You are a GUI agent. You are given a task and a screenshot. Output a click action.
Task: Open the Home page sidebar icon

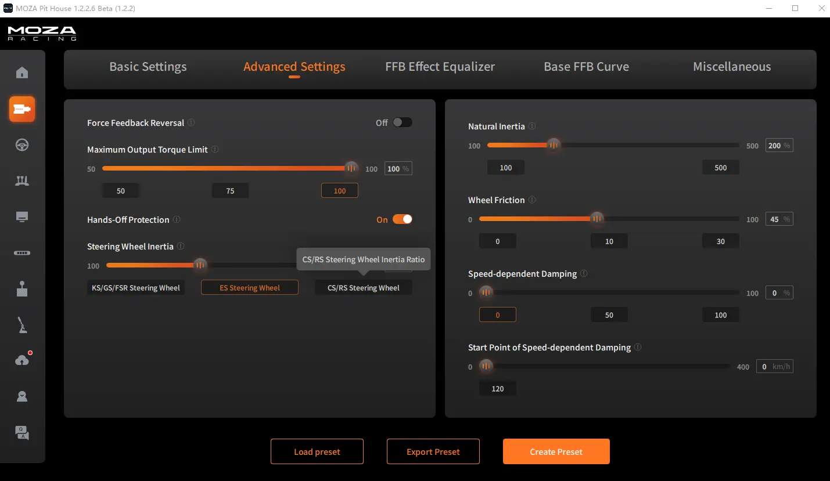[22, 73]
